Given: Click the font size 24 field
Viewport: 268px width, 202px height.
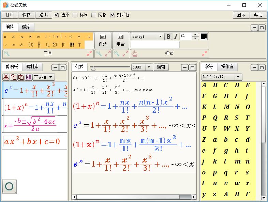Looking at the screenshot, I should click(186, 36).
